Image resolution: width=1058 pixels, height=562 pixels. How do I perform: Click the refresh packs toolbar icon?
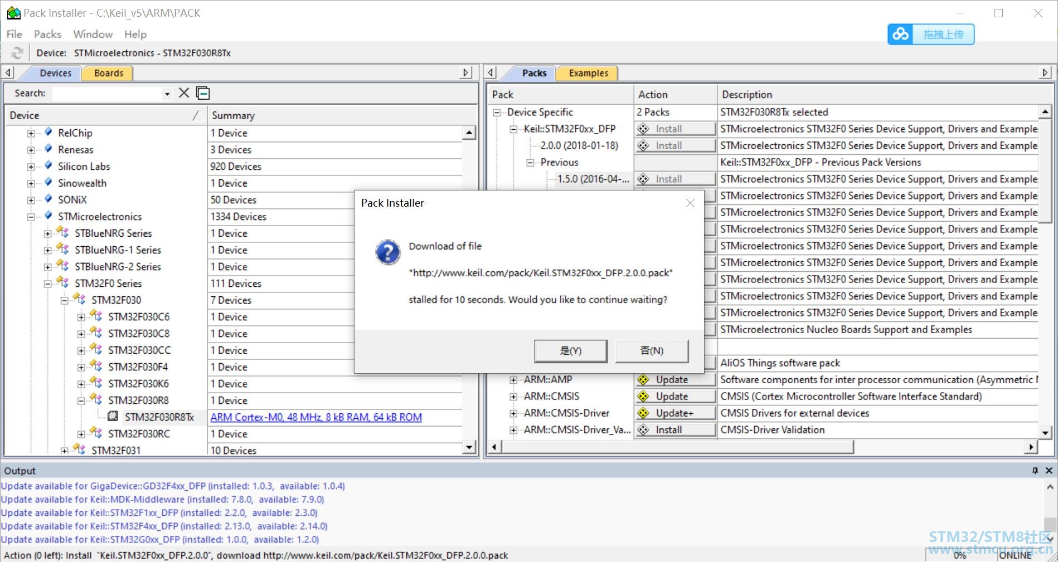tap(17, 53)
